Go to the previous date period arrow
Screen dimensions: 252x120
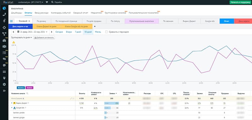tap(14, 32)
